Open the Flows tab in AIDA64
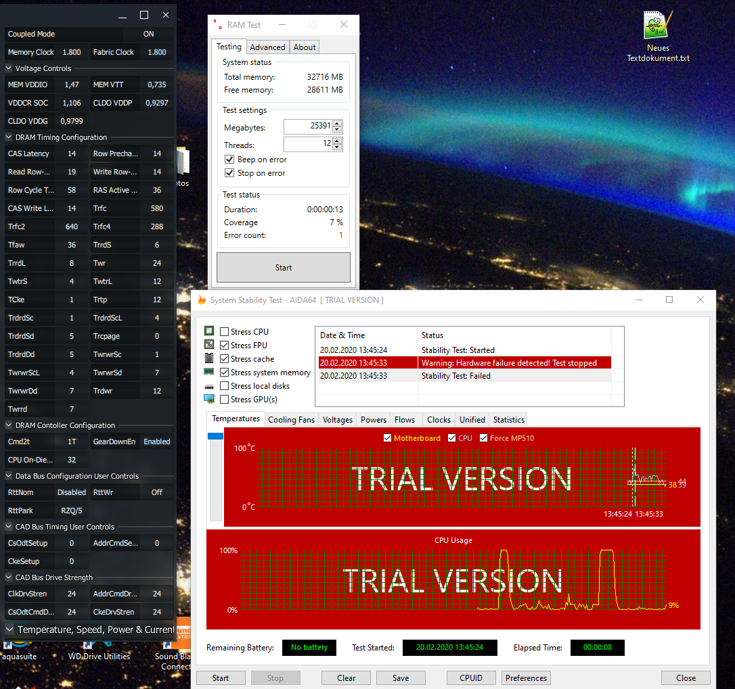 (405, 420)
